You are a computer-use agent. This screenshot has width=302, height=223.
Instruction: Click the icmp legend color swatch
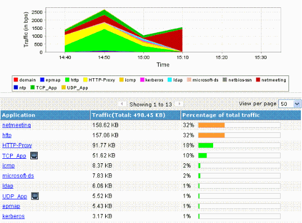(x=121, y=79)
